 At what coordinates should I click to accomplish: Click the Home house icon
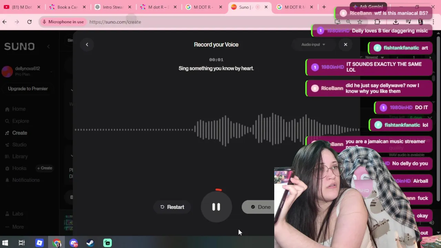pyautogui.click(x=7, y=109)
